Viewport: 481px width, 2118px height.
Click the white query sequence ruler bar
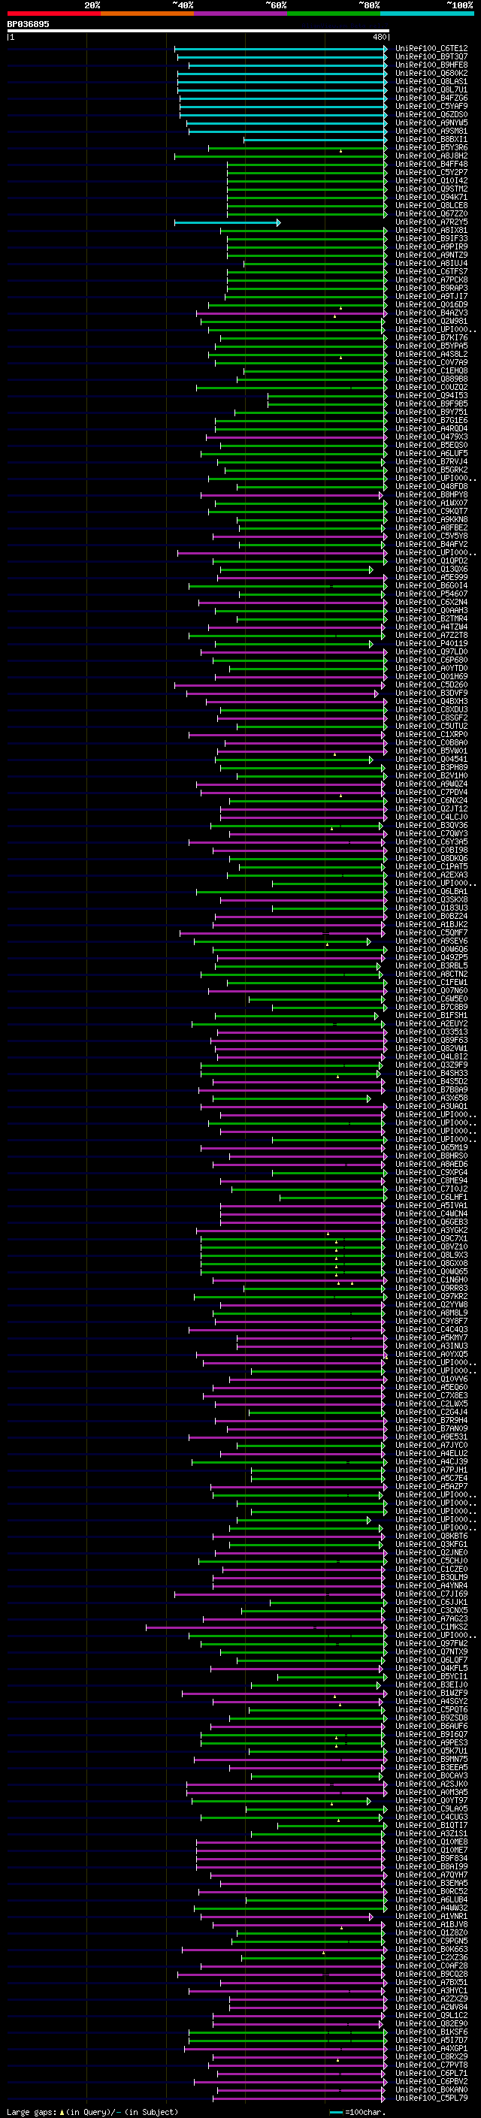(198, 32)
